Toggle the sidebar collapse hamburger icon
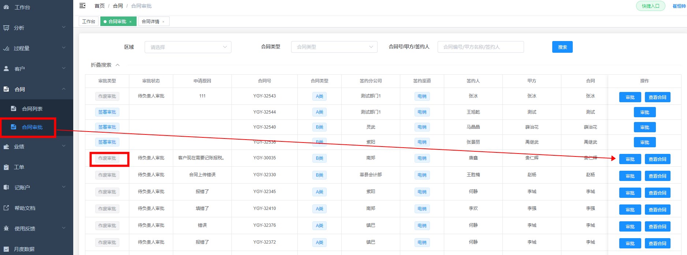The width and height of the screenshot is (687, 255). [82, 5]
